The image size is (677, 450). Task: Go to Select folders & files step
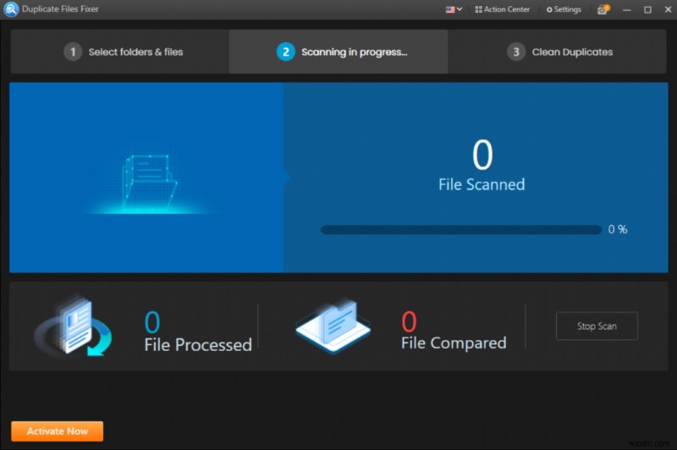120,52
